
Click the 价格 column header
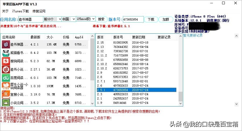click(x=67, y=37)
